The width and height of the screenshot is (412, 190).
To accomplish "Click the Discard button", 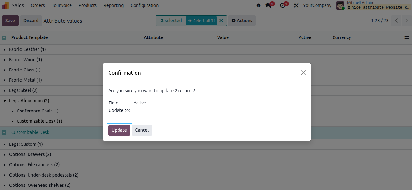I will [x=31, y=21].
